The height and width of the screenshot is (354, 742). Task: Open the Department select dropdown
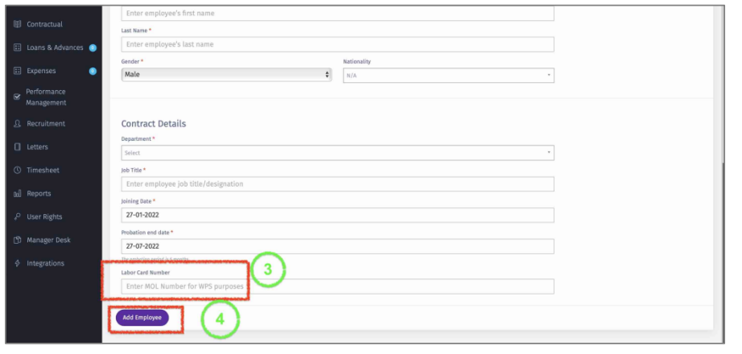(337, 153)
